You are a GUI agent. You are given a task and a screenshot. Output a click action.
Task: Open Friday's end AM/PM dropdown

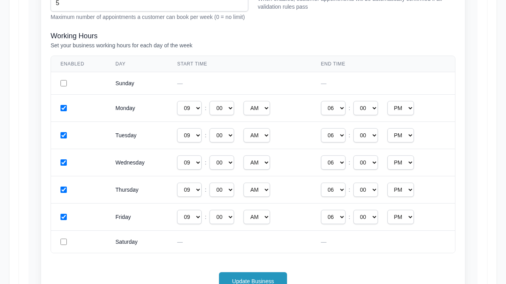[400, 217]
